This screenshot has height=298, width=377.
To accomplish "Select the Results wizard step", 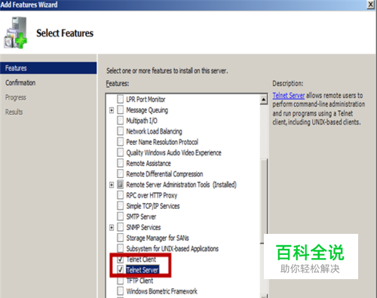I will tap(14, 112).
